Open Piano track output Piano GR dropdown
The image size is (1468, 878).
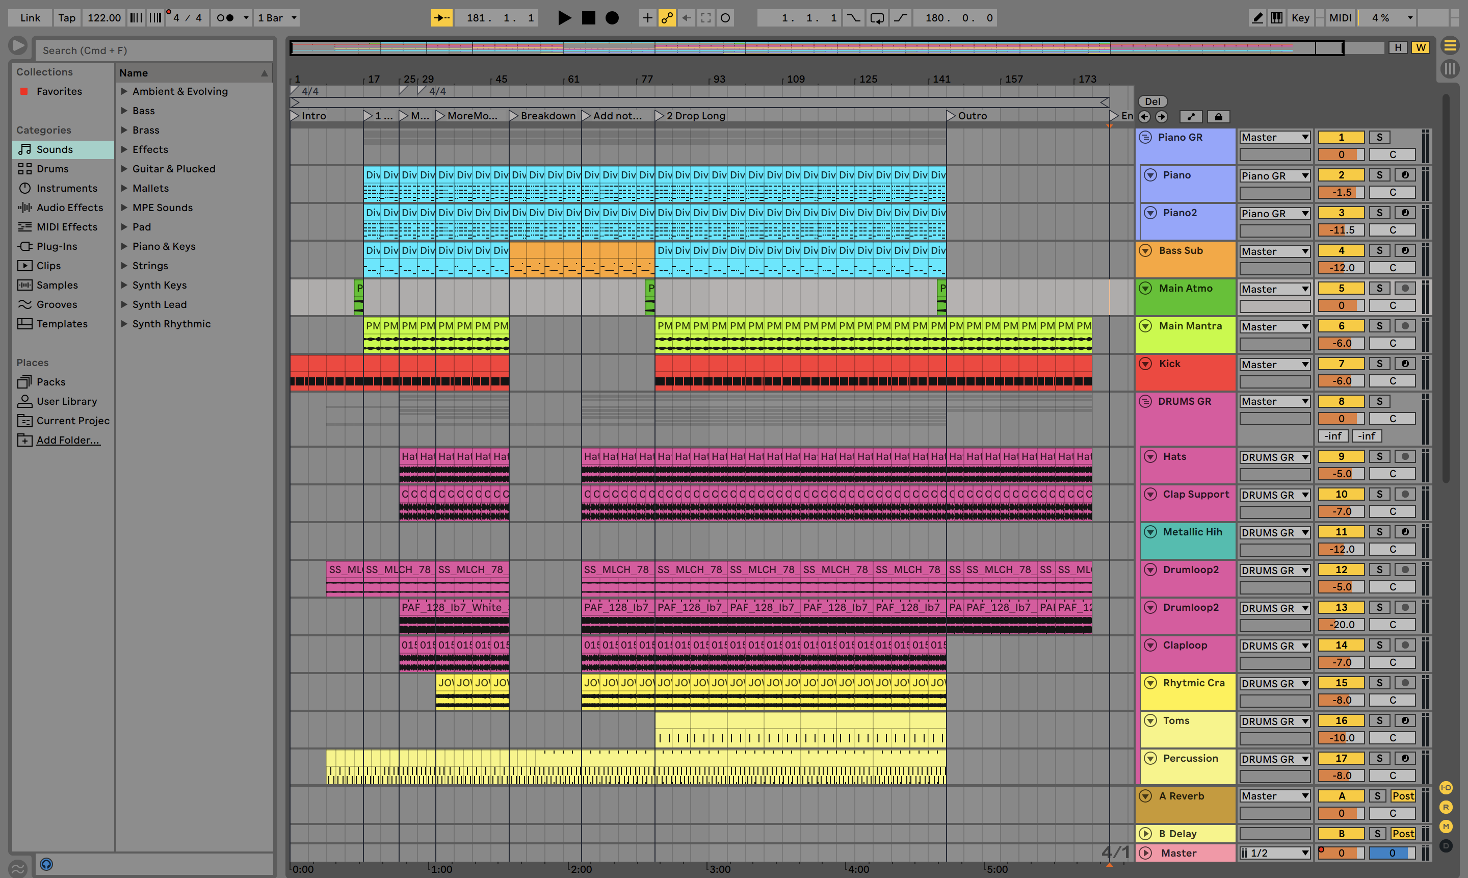pyautogui.click(x=1275, y=176)
